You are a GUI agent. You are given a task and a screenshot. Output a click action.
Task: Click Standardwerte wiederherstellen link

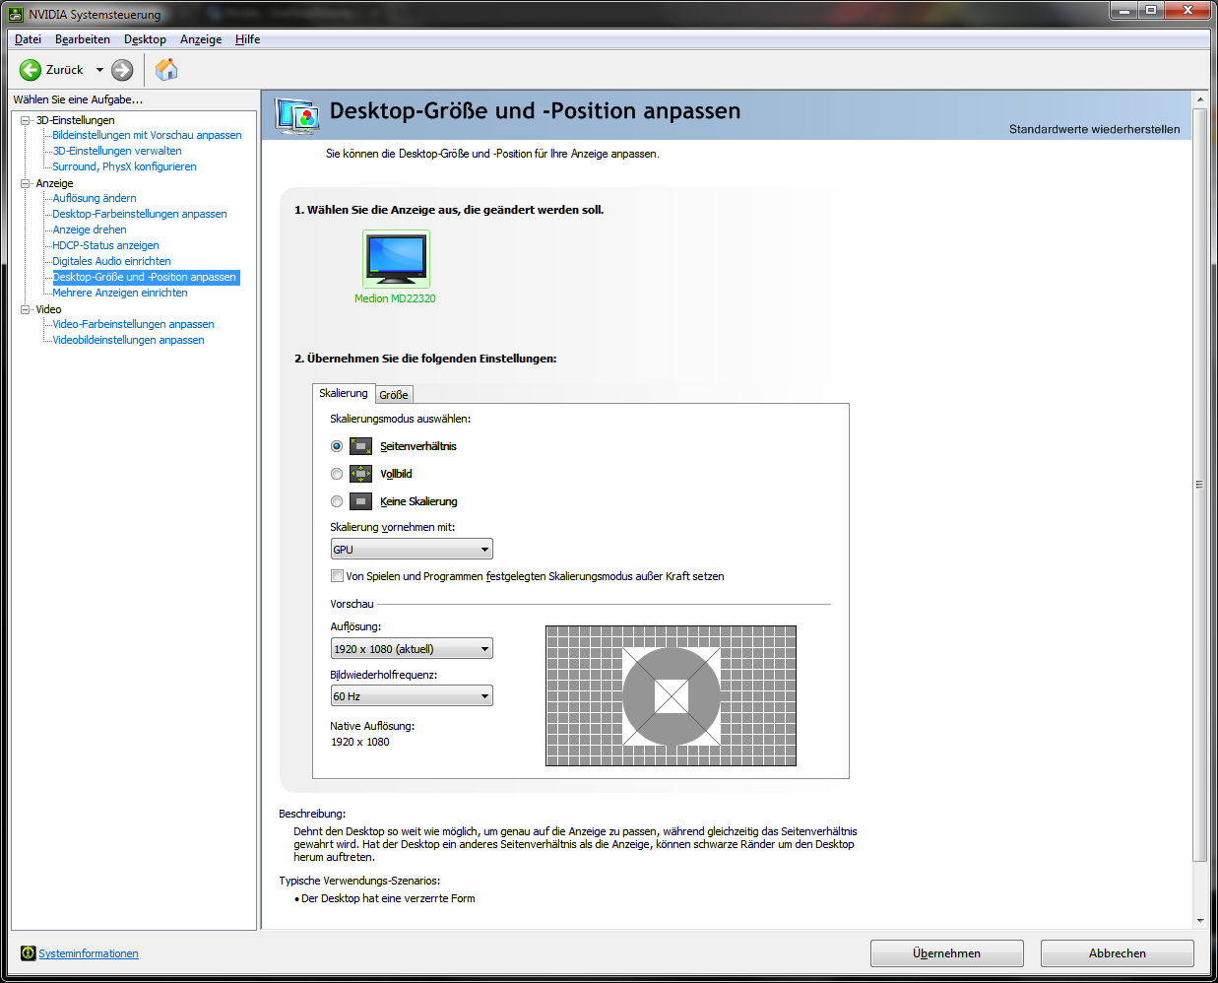pyautogui.click(x=1094, y=129)
